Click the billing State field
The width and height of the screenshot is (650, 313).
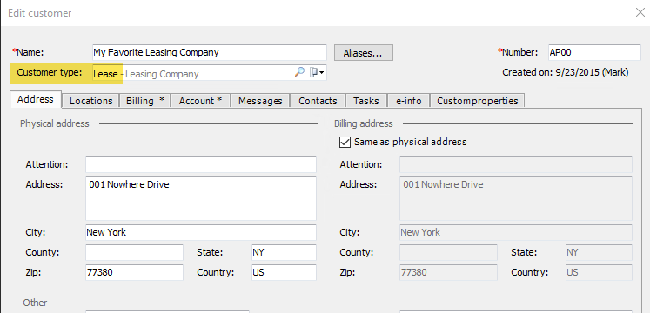click(599, 252)
